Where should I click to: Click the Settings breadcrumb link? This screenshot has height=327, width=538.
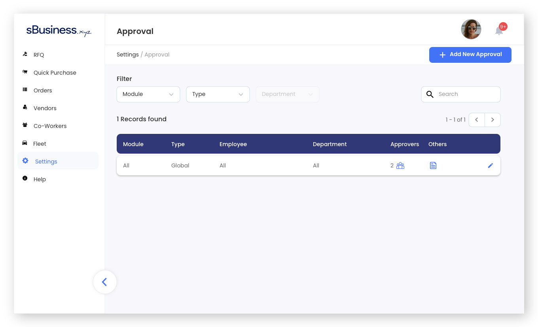[x=127, y=54]
